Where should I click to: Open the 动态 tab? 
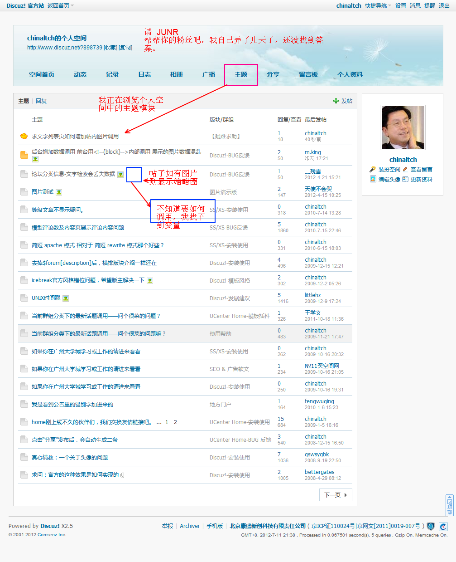click(x=80, y=74)
